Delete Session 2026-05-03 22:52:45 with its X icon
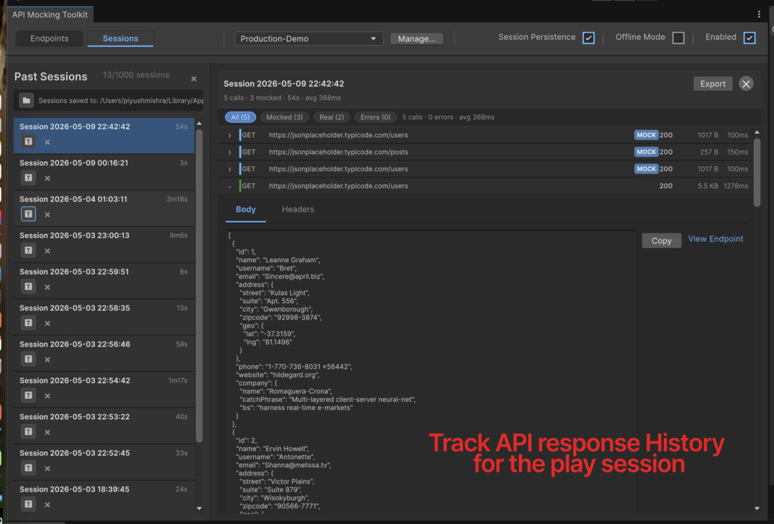Viewport: 774px width, 524px height. [x=47, y=468]
